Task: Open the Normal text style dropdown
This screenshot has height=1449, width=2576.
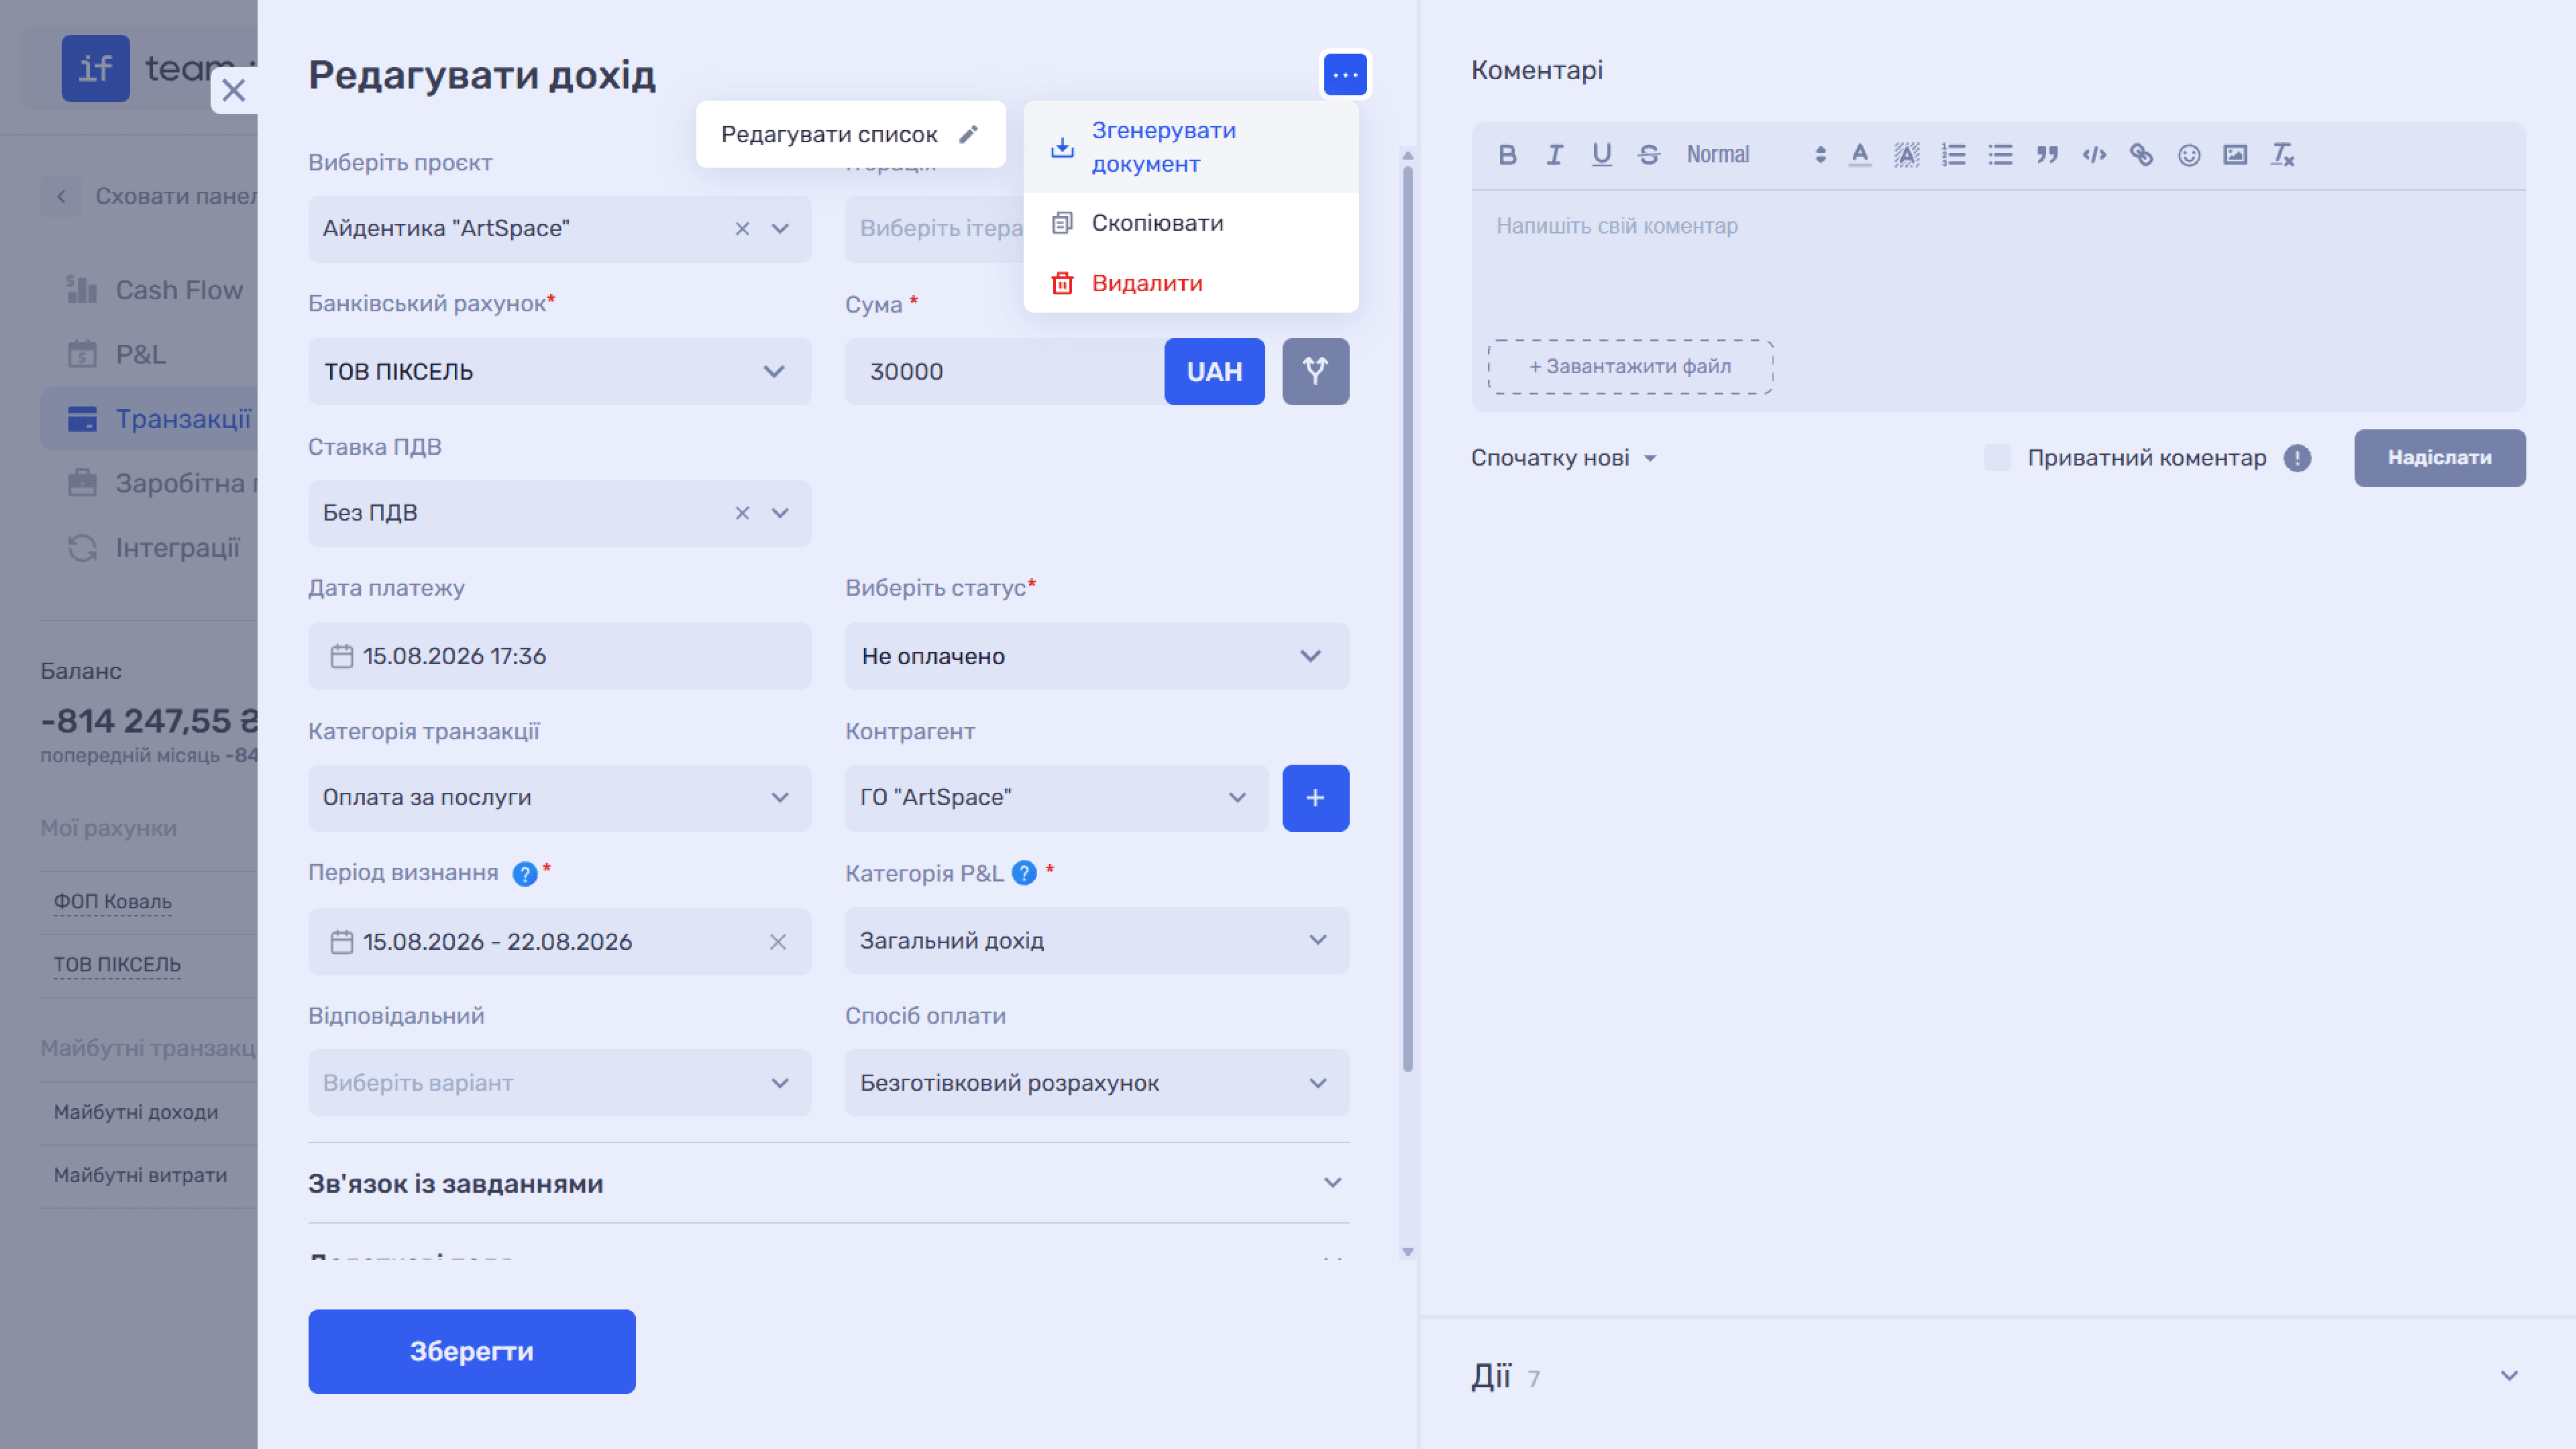Action: pyautogui.click(x=1756, y=155)
